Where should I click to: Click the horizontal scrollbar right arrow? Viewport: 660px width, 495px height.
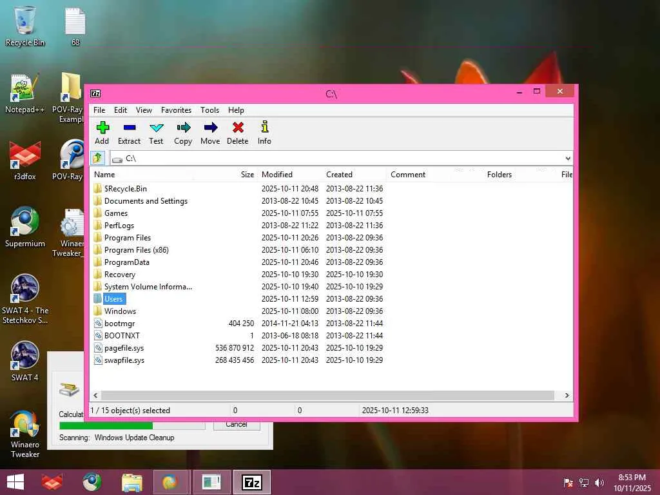(x=567, y=395)
